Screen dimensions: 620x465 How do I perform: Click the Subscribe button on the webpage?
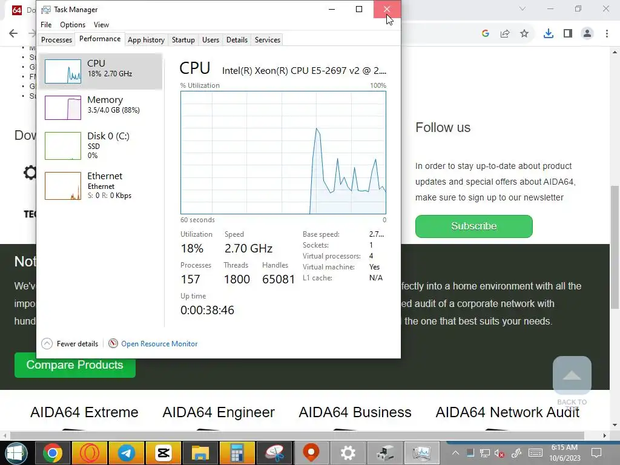(x=473, y=226)
